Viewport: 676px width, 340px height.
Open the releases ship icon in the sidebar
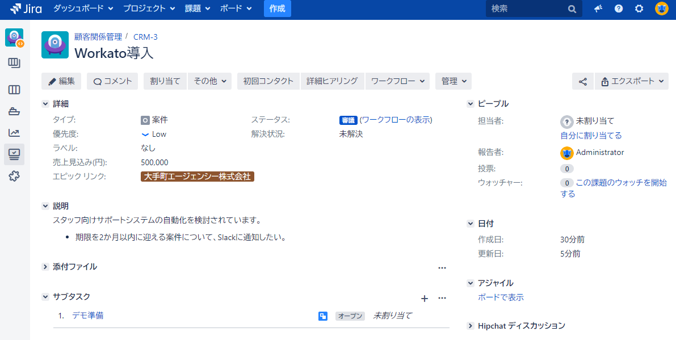(14, 111)
